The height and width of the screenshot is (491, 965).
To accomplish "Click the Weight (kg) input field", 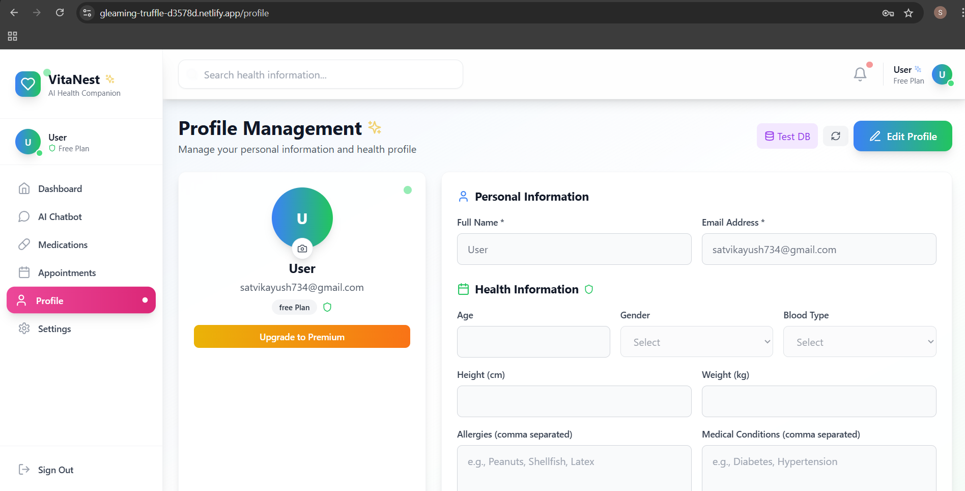I will (x=819, y=401).
